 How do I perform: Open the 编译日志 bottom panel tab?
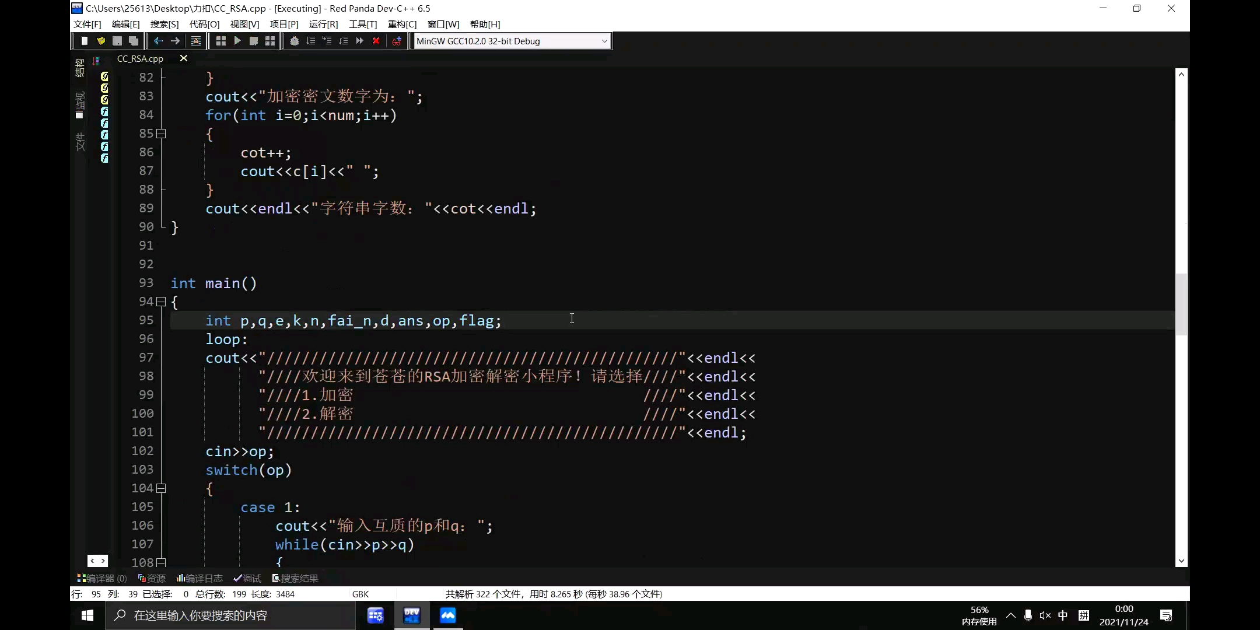click(x=199, y=578)
